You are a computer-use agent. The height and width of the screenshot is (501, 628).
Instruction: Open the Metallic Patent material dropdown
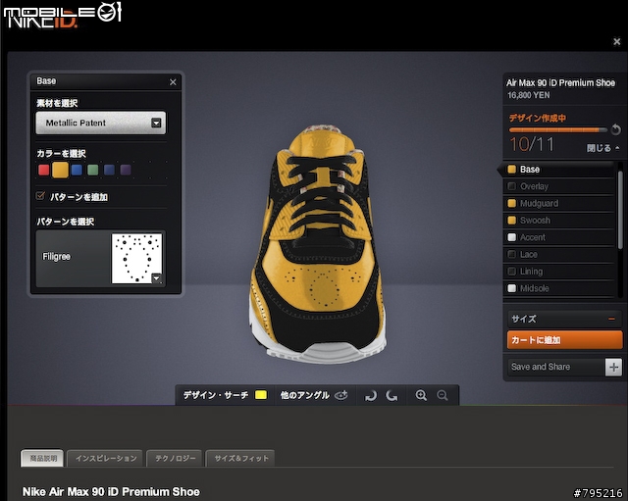pos(100,123)
